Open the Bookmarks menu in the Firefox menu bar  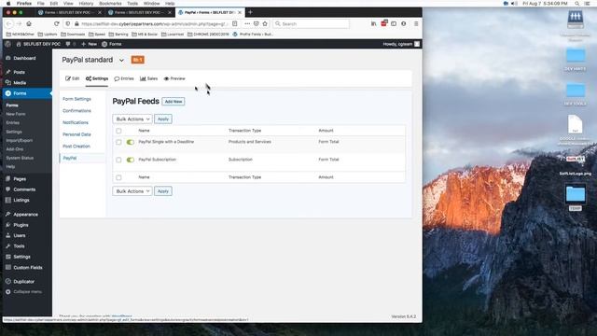(110, 3)
